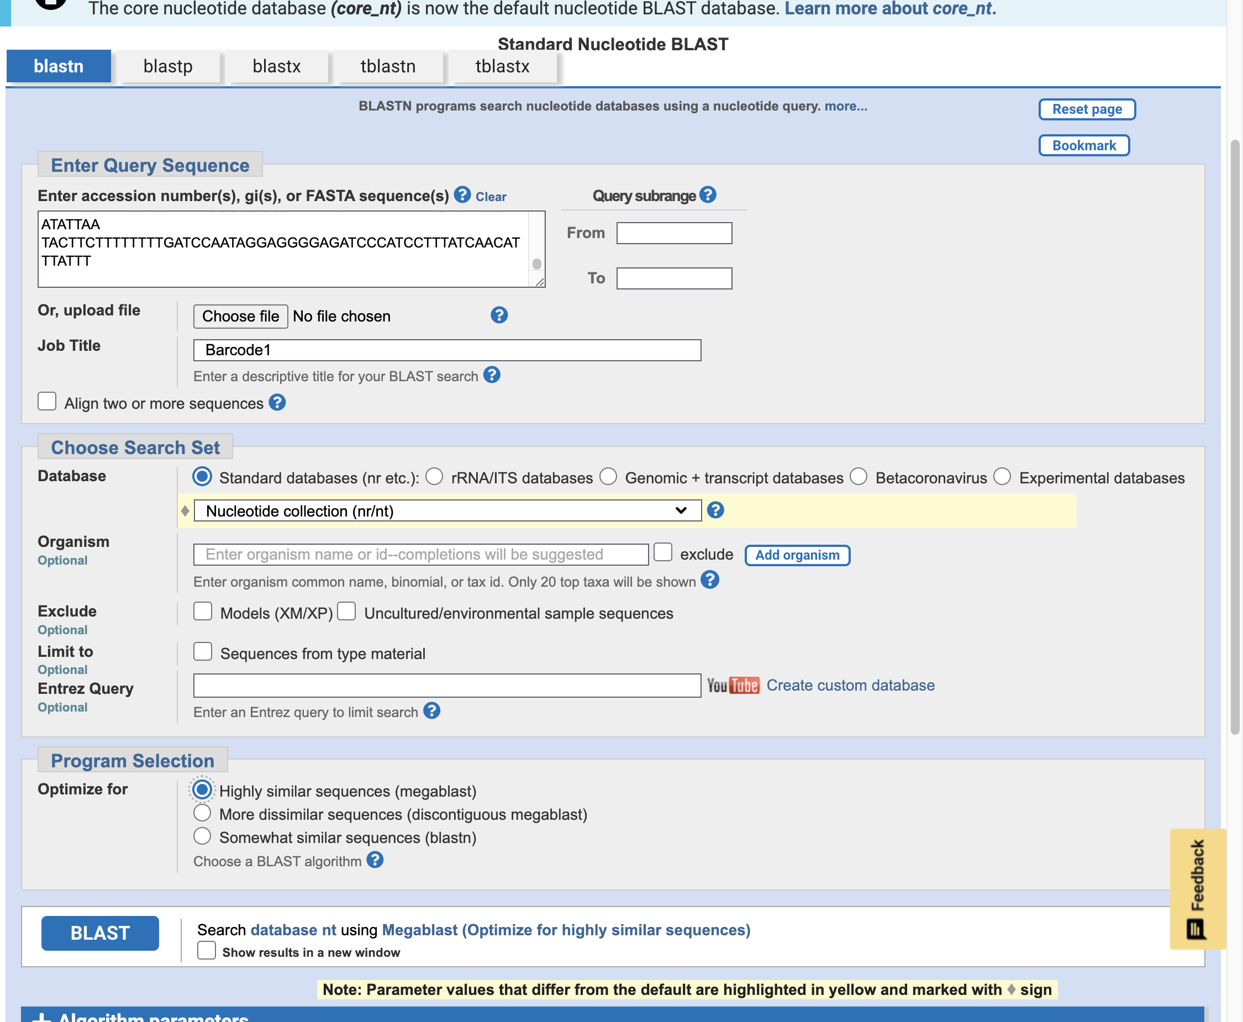This screenshot has width=1243, height=1022.
Task: Switch to tblastx tab
Action: [502, 66]
